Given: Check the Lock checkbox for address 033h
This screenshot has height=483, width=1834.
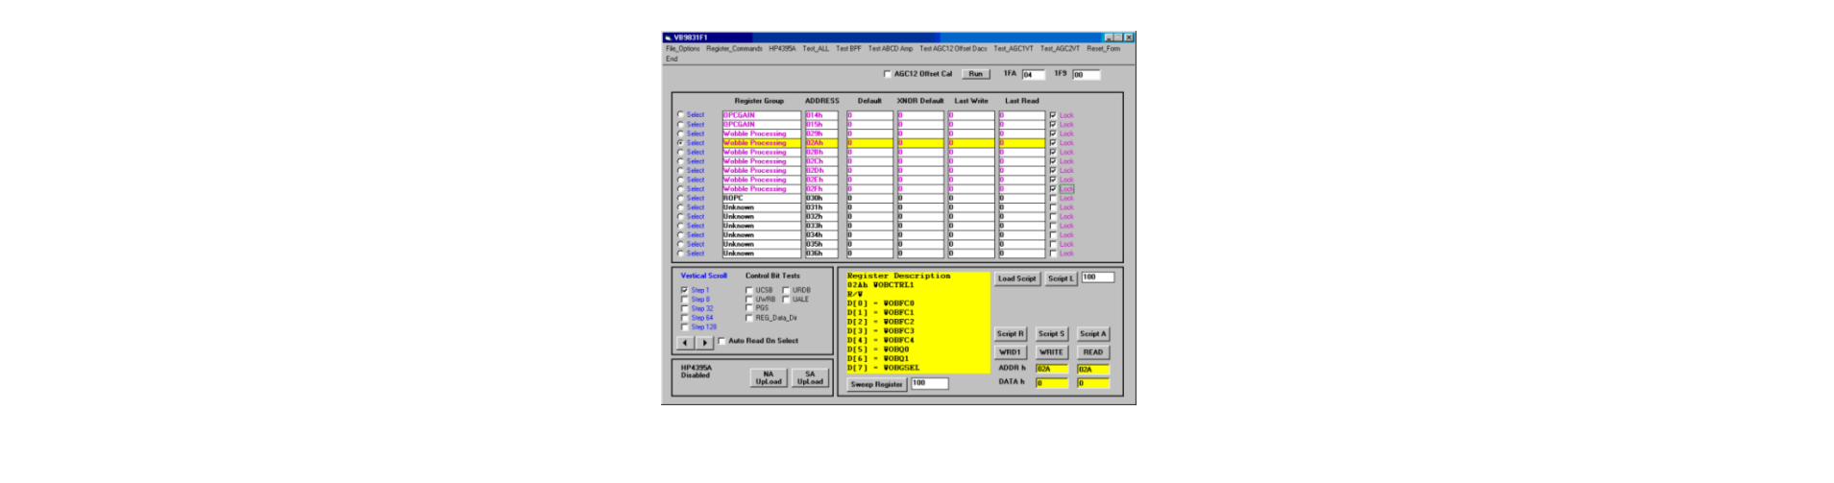Looking at the screenshot, I should pyautogui.click(x=1053, y=226).
